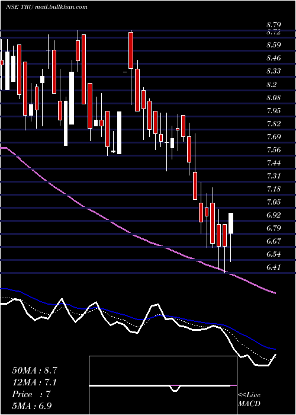Click the 7.31 price axis label

point(274,175)
